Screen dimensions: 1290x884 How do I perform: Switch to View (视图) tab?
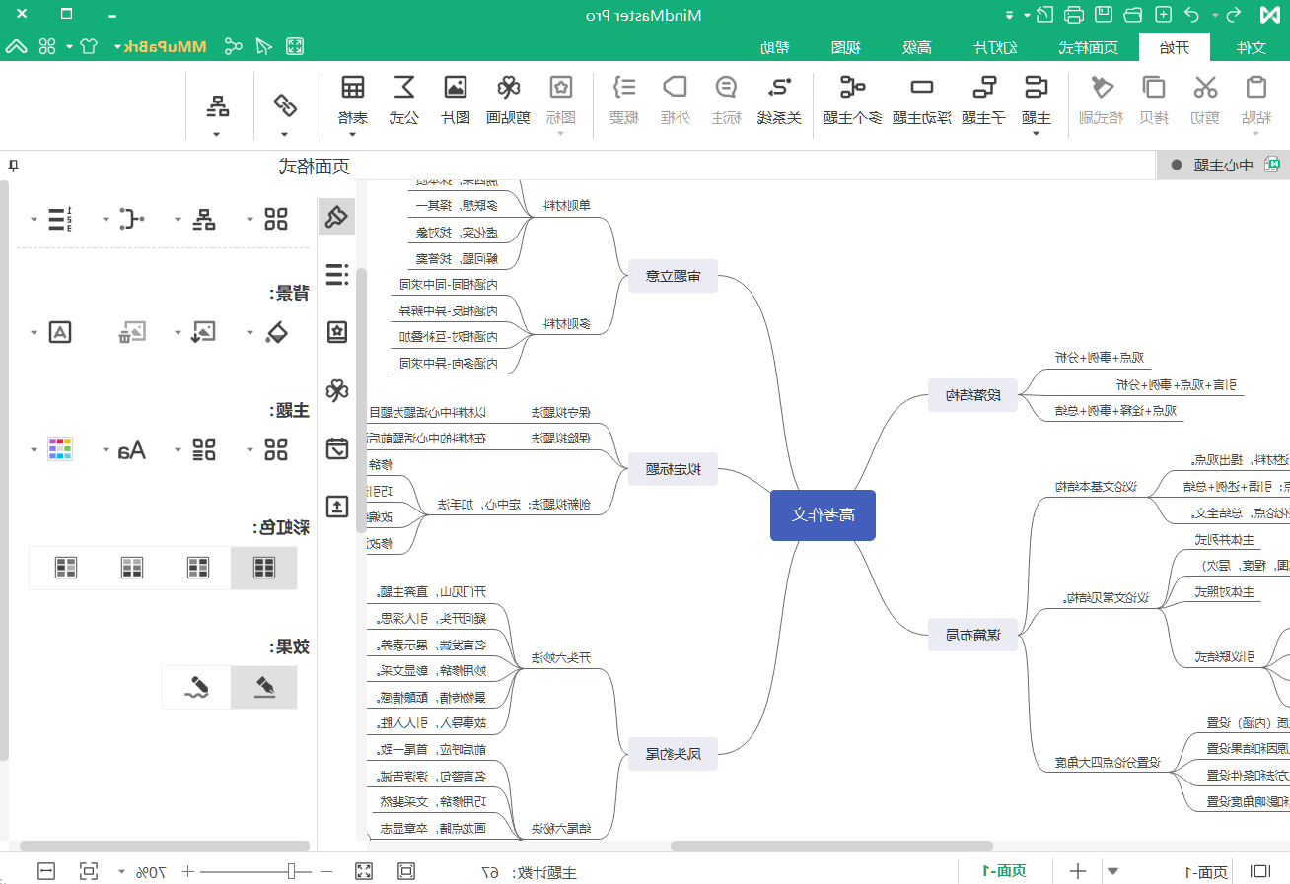click(x=847, y=47)
